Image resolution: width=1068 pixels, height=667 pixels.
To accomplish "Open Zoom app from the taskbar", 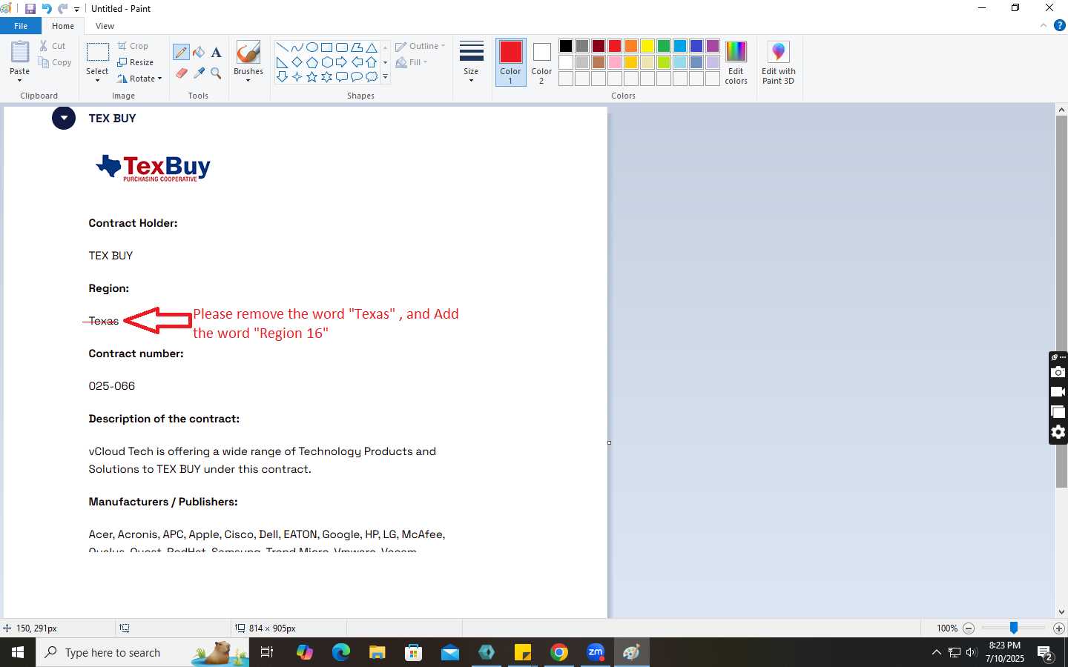I will (x=596, y=652).
